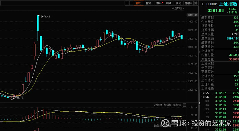This screenshot has height=131, width=239.
Task: Go to previous stock with left arrow
Action: [203, 4]
